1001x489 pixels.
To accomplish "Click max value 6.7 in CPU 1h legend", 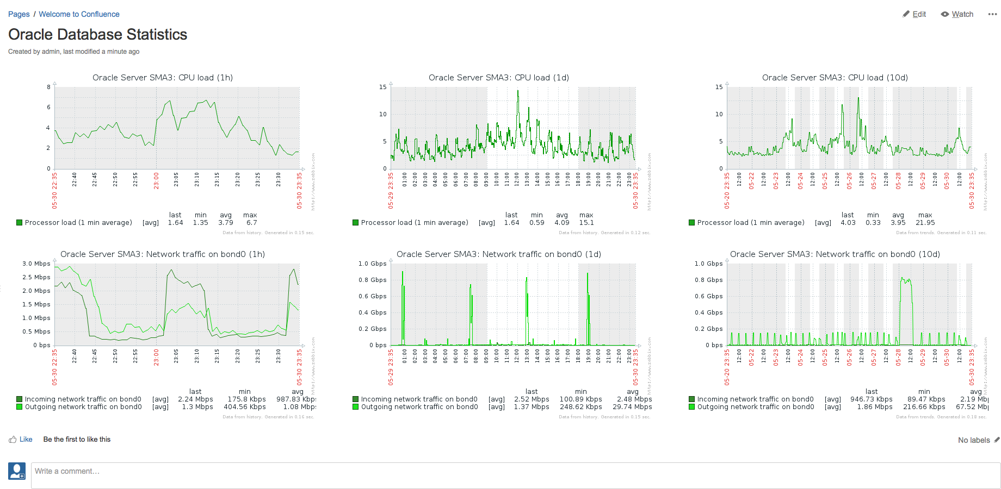I will point(251,223).
